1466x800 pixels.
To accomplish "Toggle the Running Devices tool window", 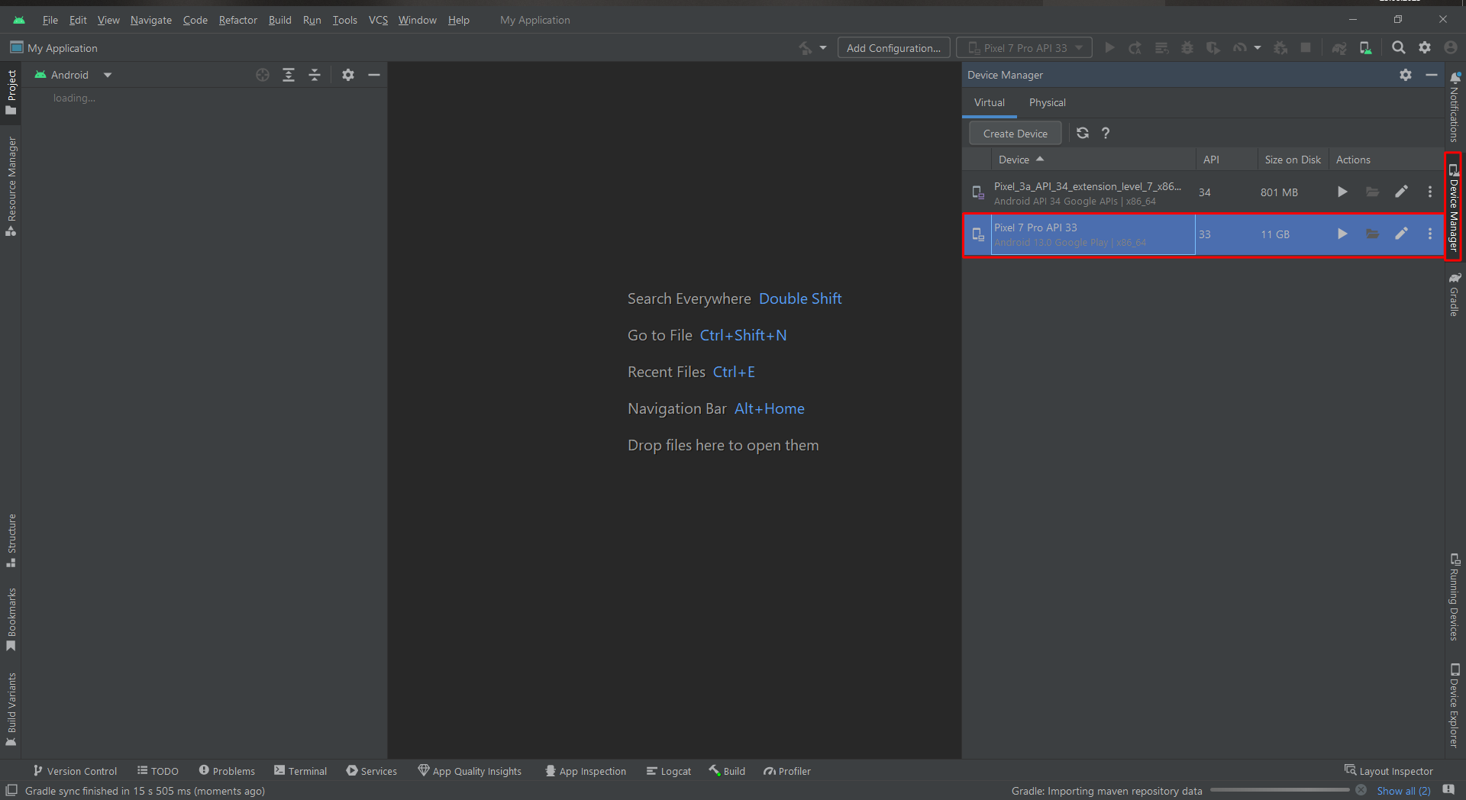I will (x=1455, y=597).
